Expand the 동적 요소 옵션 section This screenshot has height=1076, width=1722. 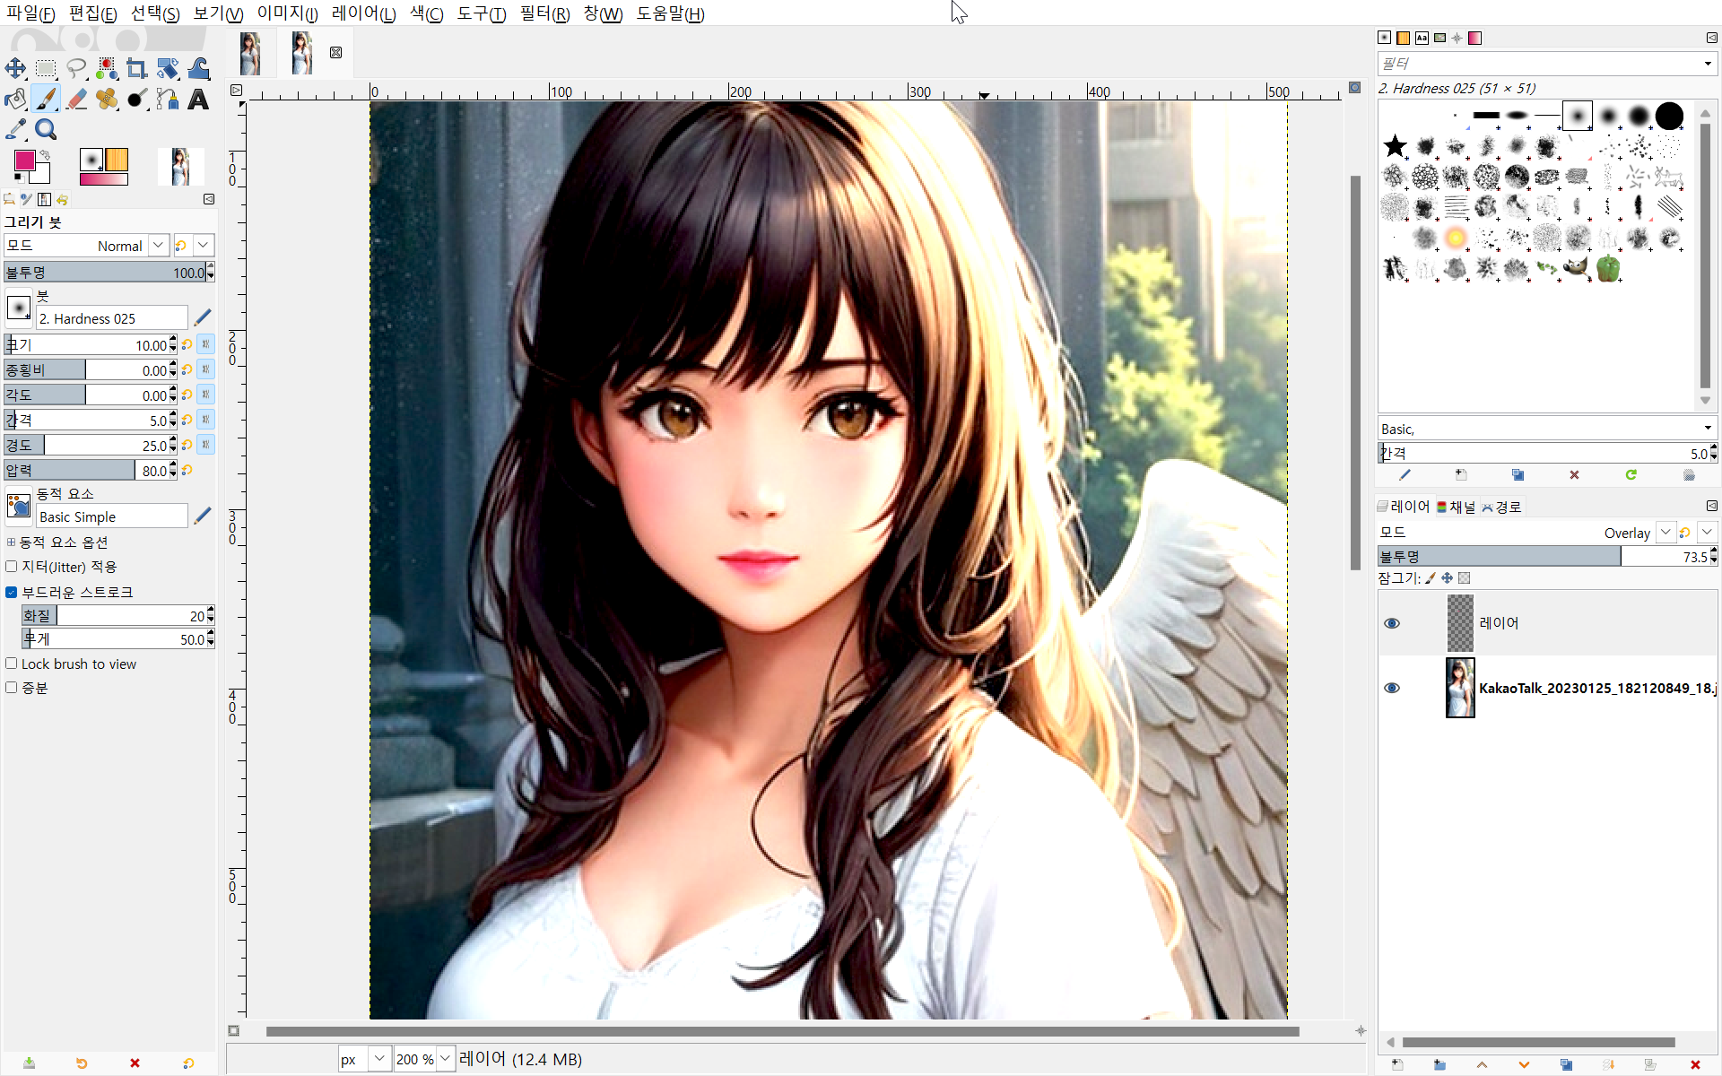tap(12, 542)
